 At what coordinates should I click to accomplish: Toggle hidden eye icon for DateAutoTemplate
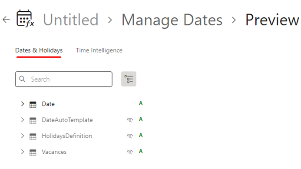tap(130, 120)
